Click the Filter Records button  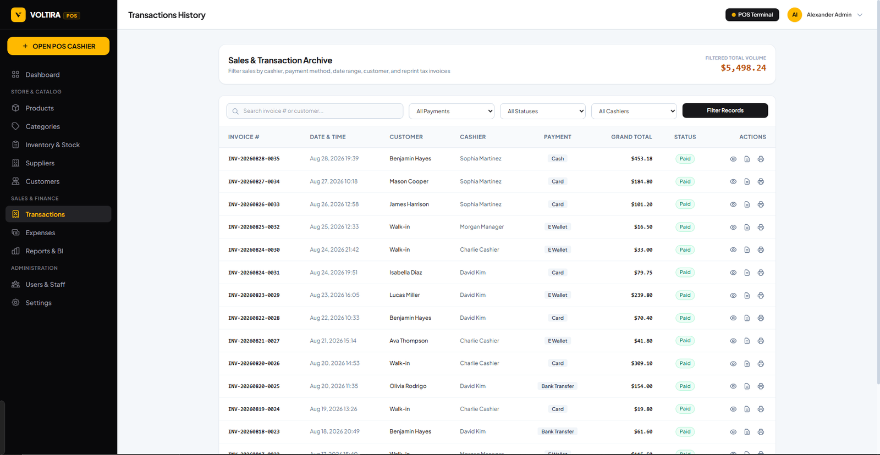click(x=725, y=110)
